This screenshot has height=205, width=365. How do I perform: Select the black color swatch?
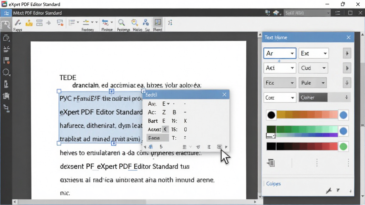tap(271, 115)
